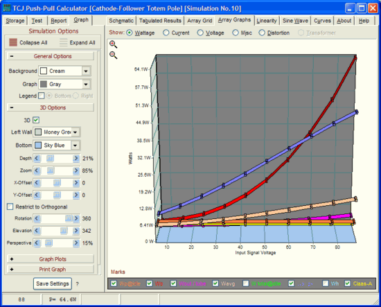381x307 pixels.
Task: Click the Depth slider thumb
Action: pyautogui.click(x=50, y=159)
